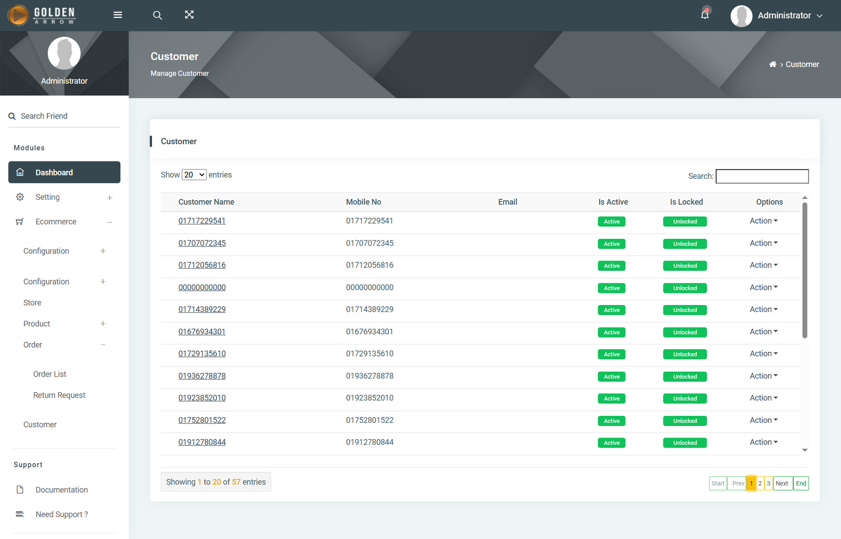Click the search magnifier icon in header

[157, 15]
